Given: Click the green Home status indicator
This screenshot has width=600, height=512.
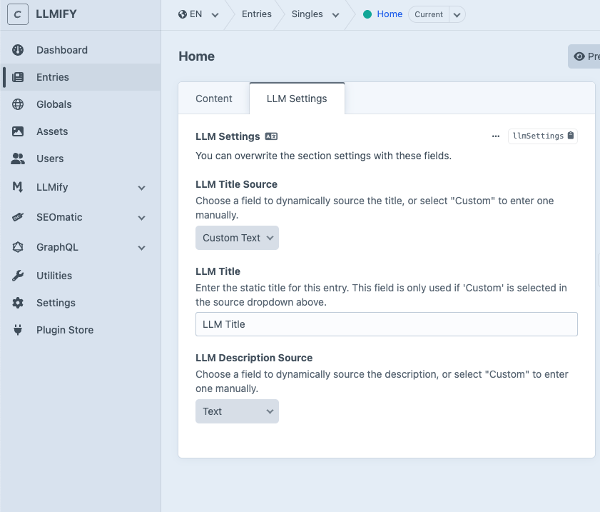Looking at the screenshot, I should tap(367, 14).
